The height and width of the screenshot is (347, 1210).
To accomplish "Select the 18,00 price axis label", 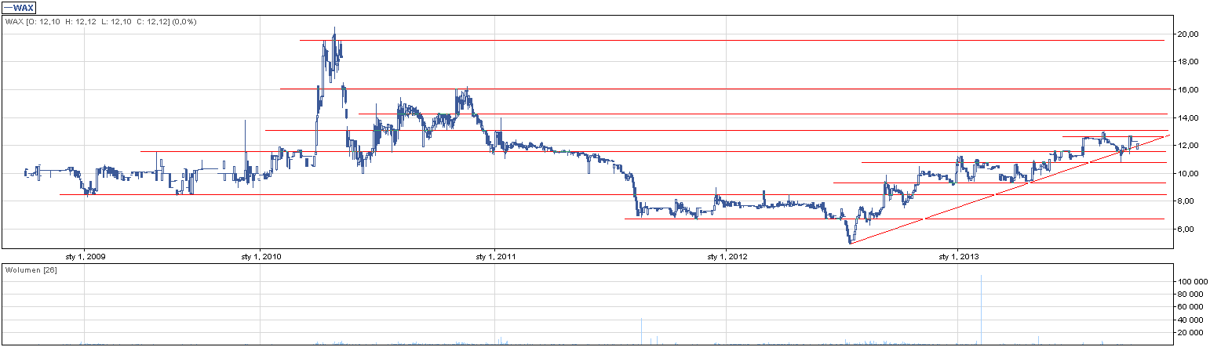I will (1186, 62).
